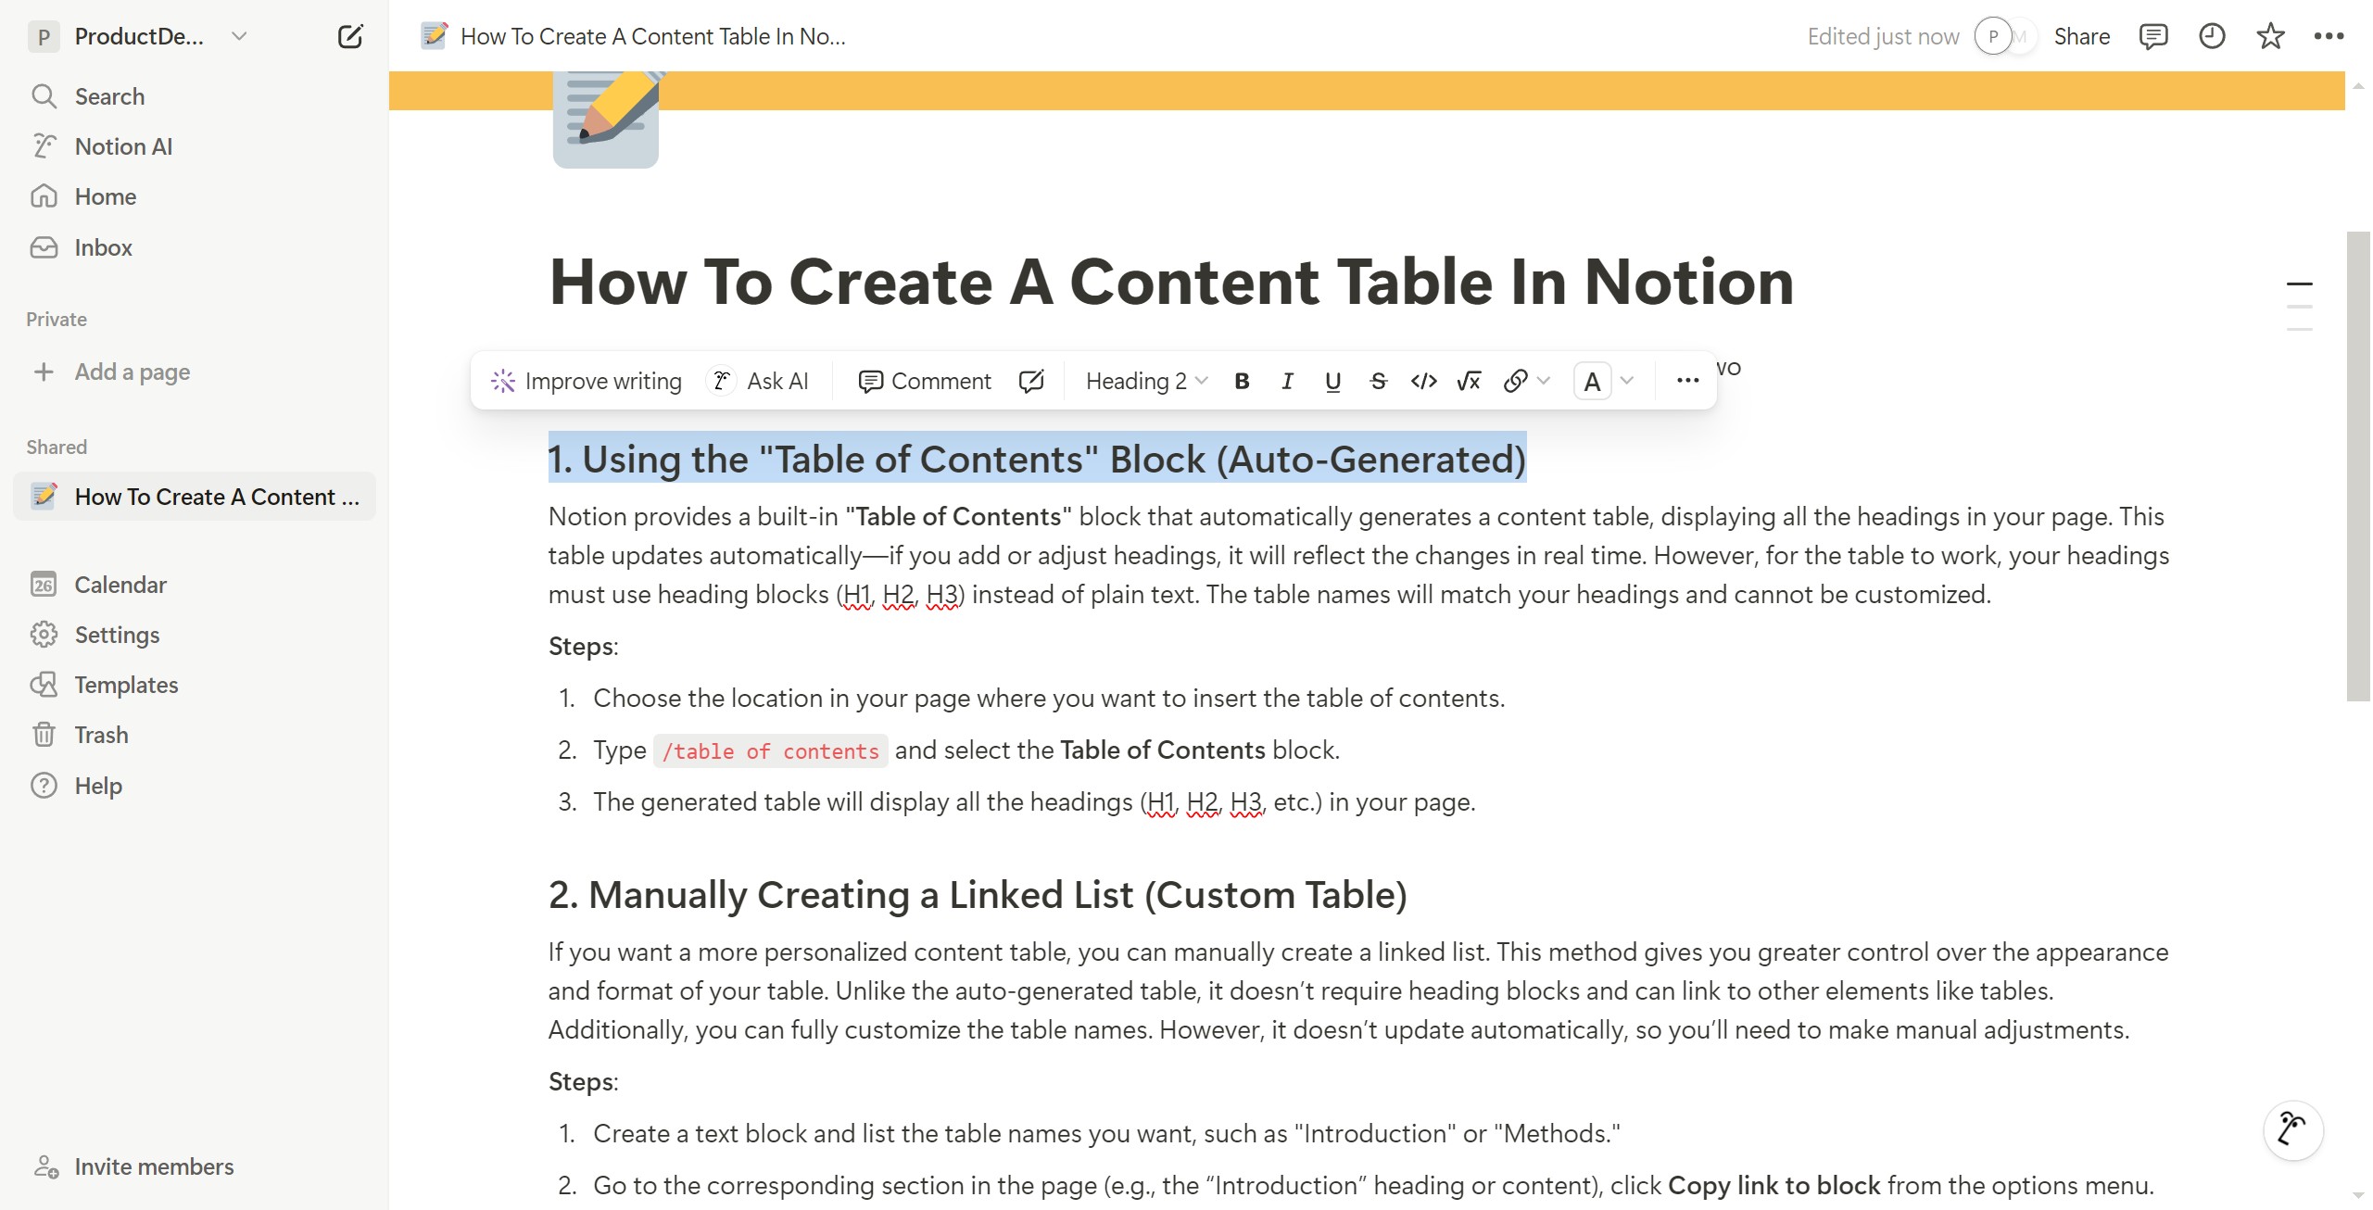This screenshot has height=1210, width=2373.
Task: Select the shared page How To Create A Content
Action: click(195, 497)
